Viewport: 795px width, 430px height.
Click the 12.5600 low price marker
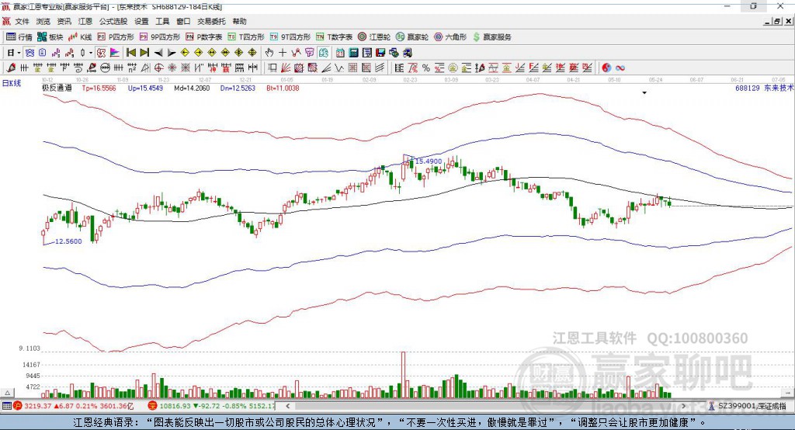point(68,241)
